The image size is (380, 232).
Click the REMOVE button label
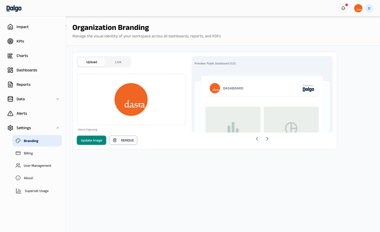point(127,140)
